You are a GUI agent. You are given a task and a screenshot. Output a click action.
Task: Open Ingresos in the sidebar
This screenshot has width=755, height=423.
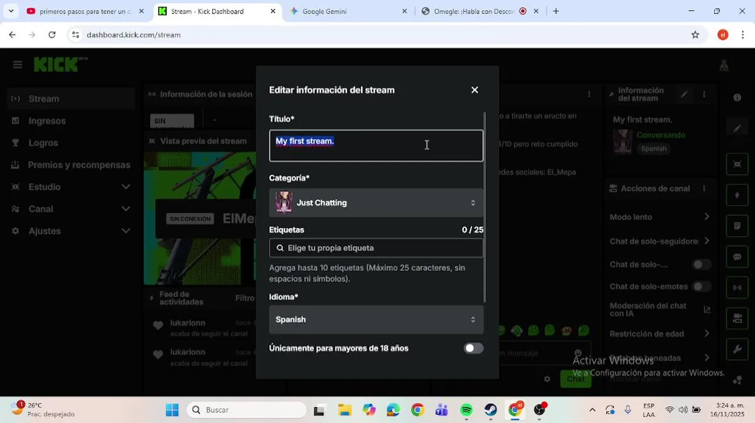[x=72, y=121]
